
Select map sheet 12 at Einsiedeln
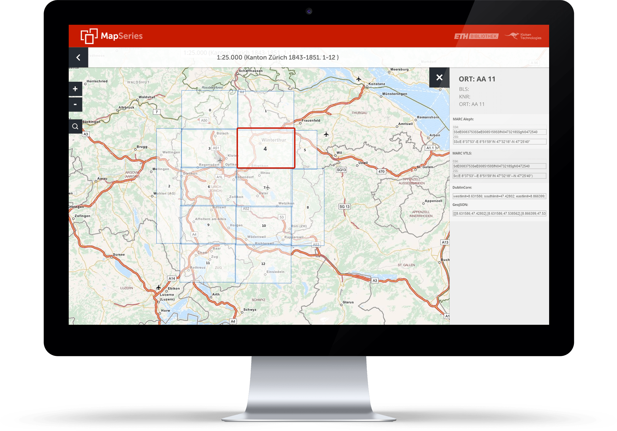click(x=263, y=264)
